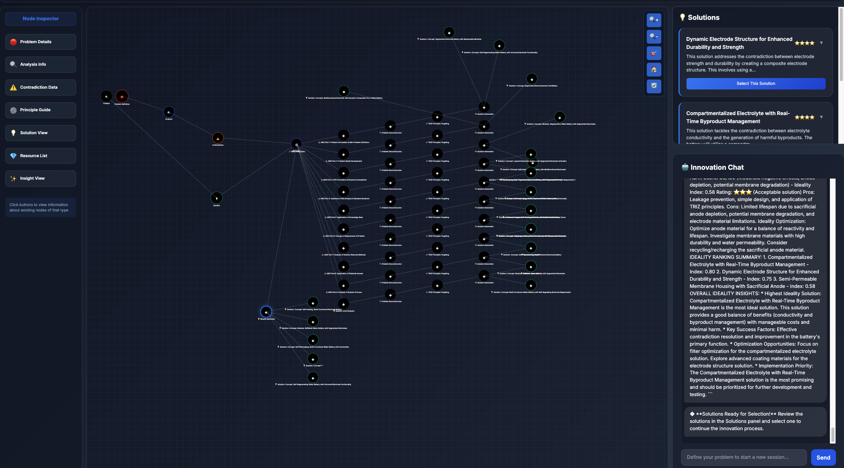Viewport: 844px width, 468px height.
Task: Click the sidebar hint text about node types
Action: 39,207
